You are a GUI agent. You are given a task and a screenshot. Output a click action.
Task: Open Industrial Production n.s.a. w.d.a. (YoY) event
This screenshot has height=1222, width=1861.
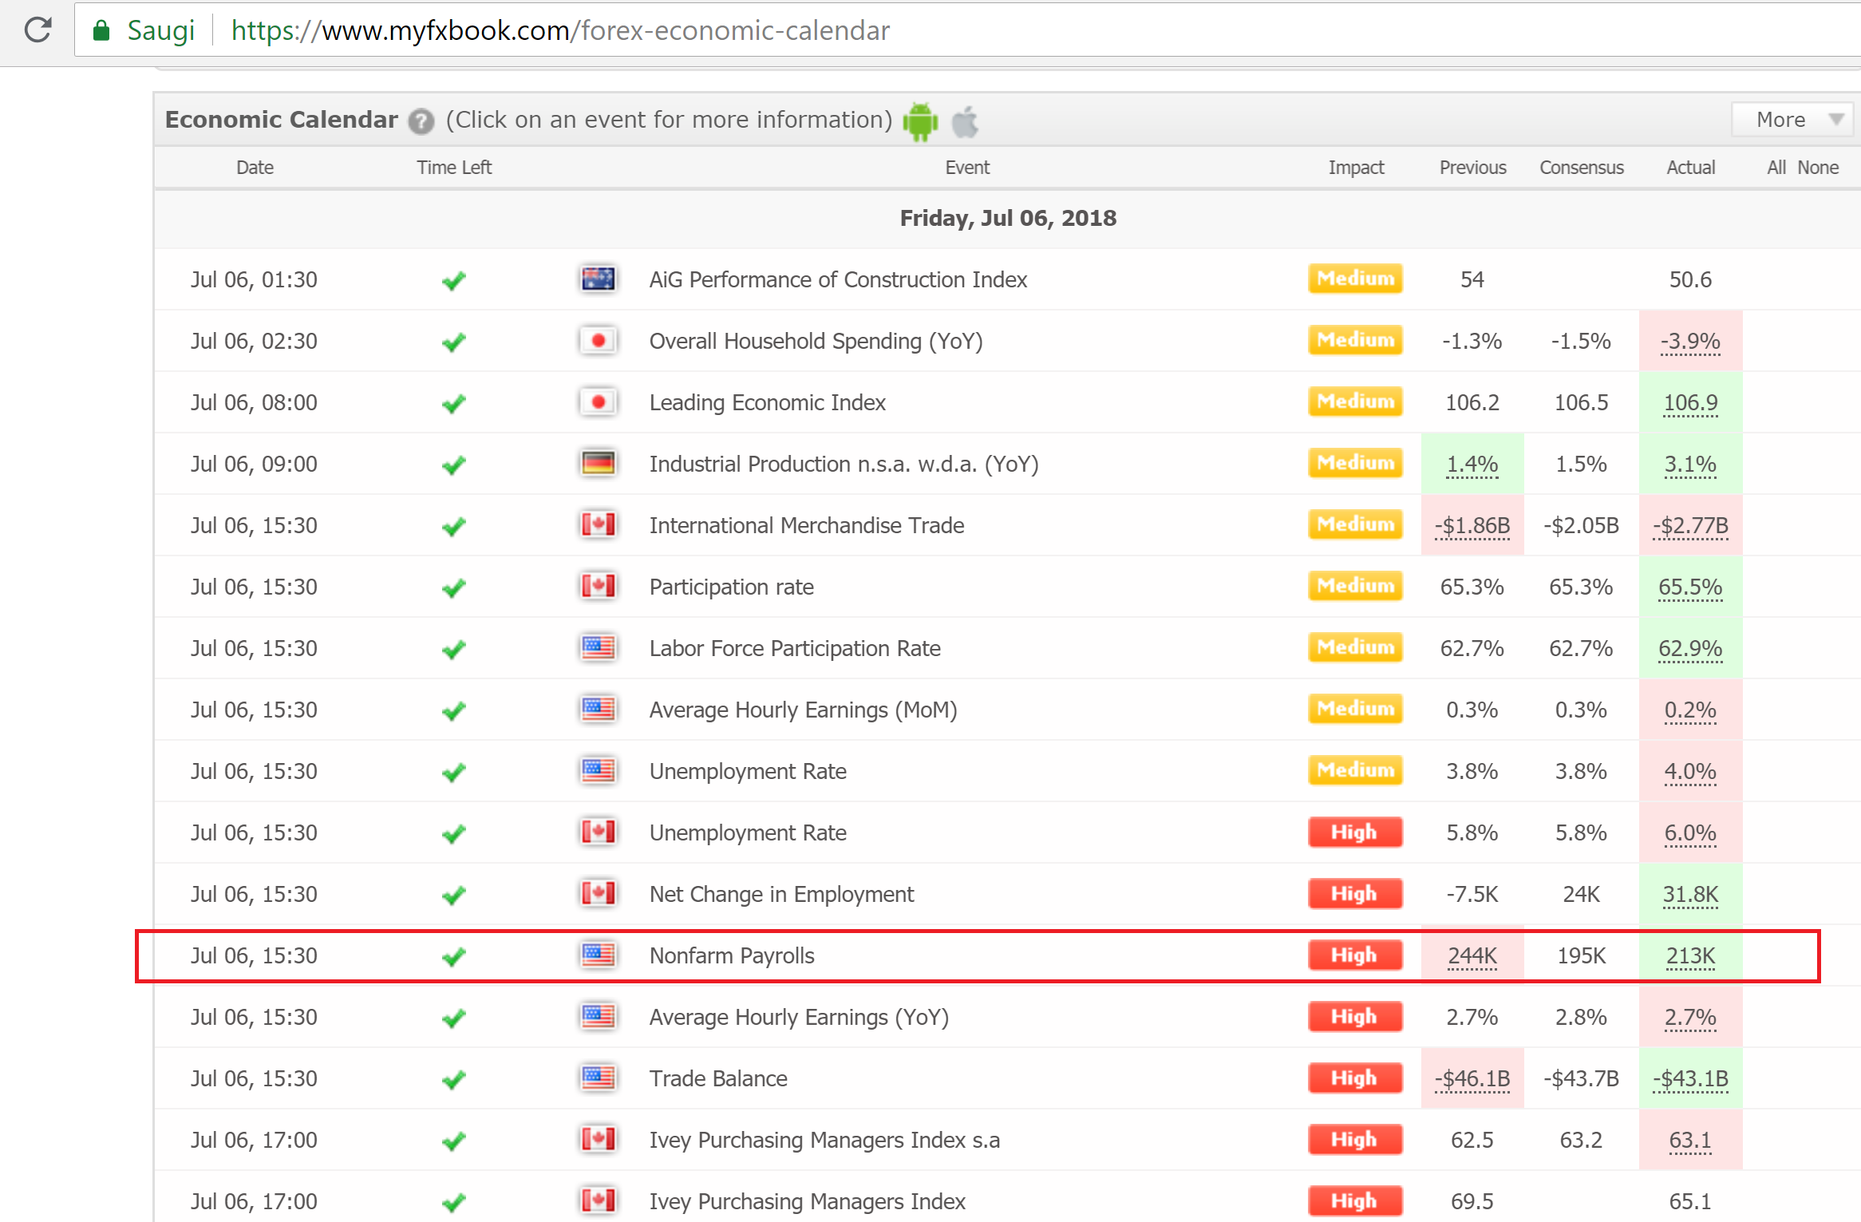pyautogui.click(x=844, y=464)
